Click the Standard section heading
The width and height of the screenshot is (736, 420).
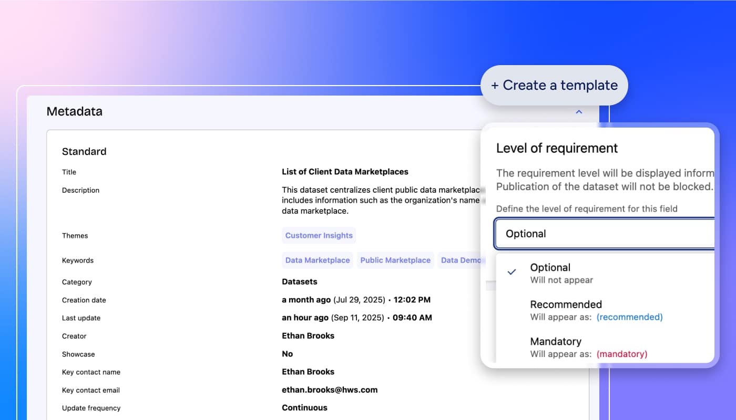pos(84,152)
